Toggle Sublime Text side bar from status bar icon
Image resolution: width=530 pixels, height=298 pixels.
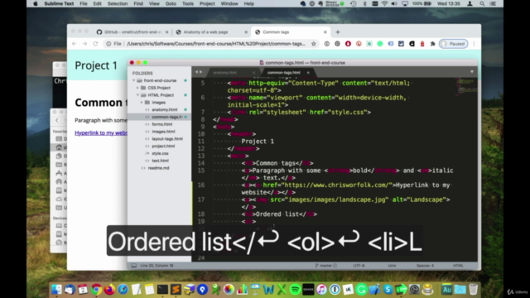(x=134, y=266)
